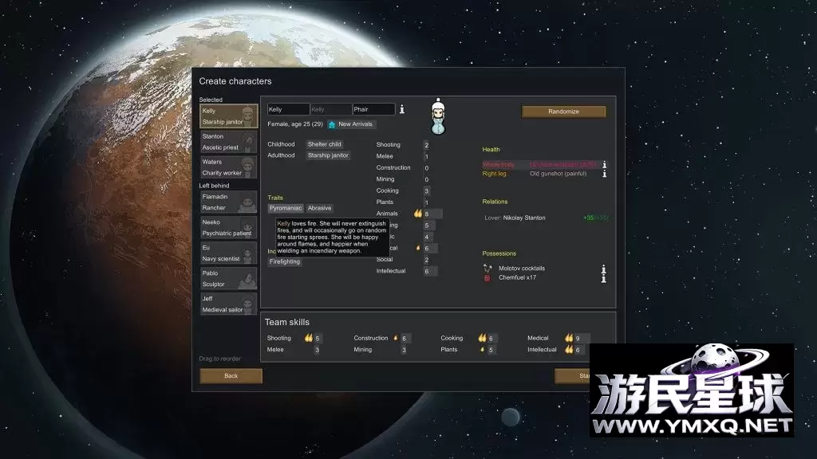Click the New Arrivals faction house icon

332,124
